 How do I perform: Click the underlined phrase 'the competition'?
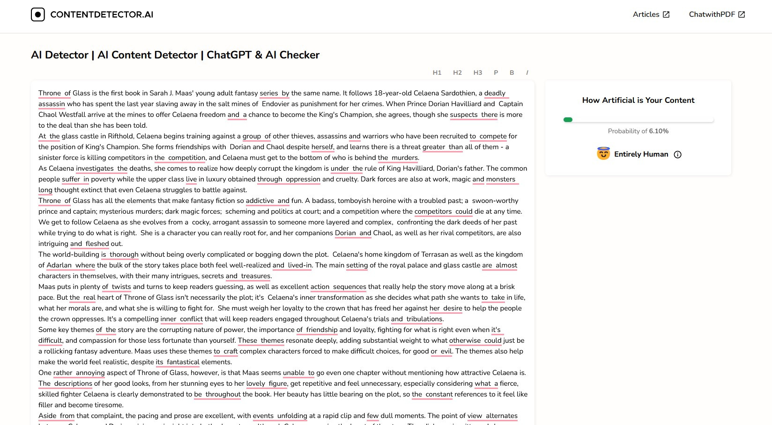point(180,158)
